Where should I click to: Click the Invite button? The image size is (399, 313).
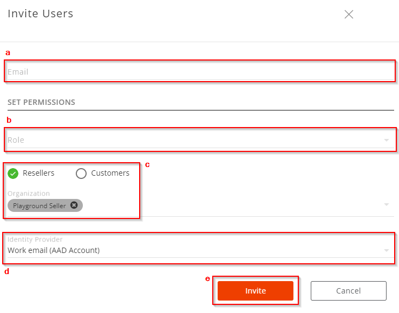(255, 291)
